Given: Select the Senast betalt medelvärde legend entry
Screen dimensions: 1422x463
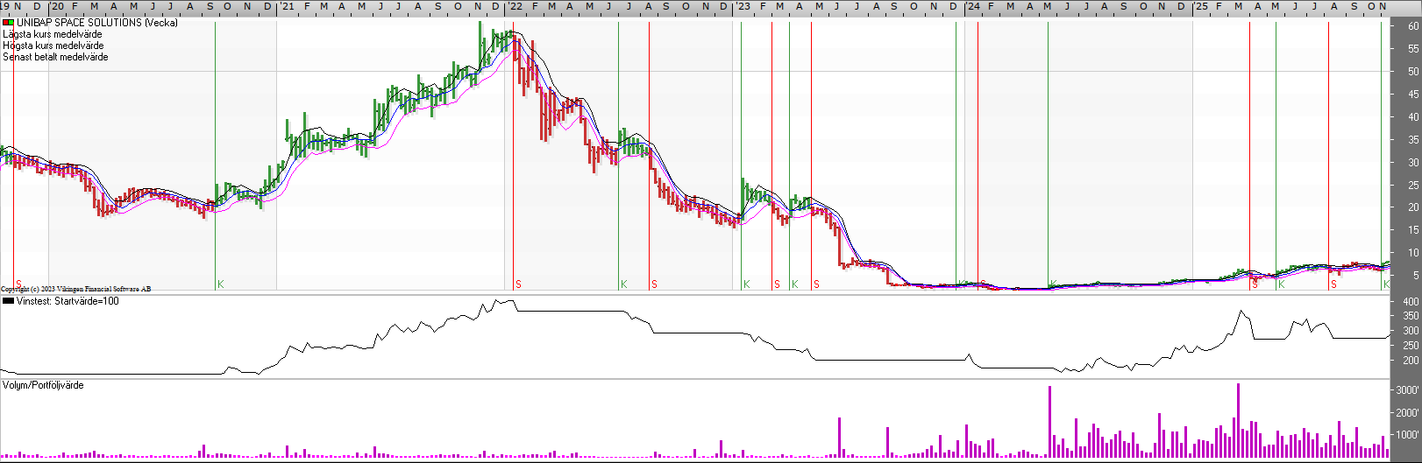Looking at the screenshot, I should (x=55, y=57).
